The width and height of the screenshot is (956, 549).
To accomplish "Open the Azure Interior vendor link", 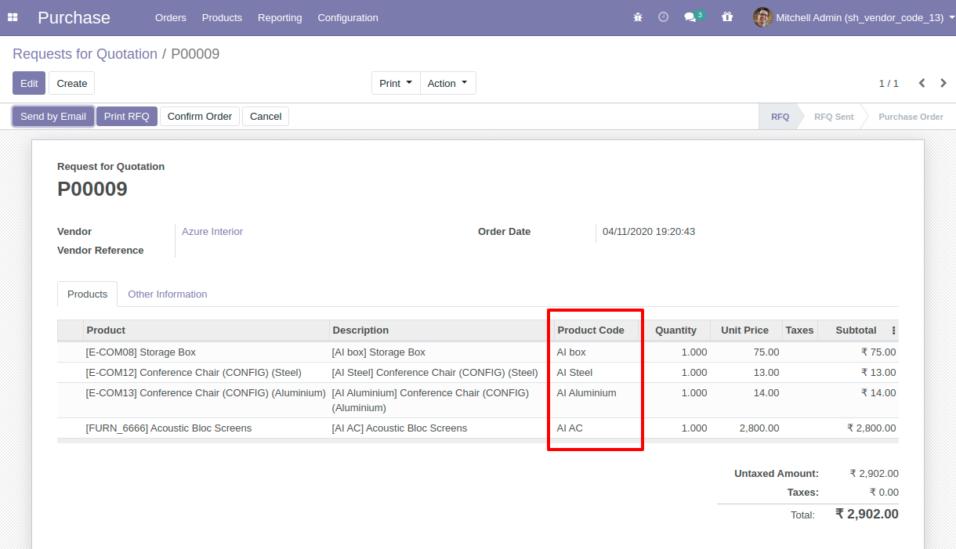I will click(x=212, y=232).
